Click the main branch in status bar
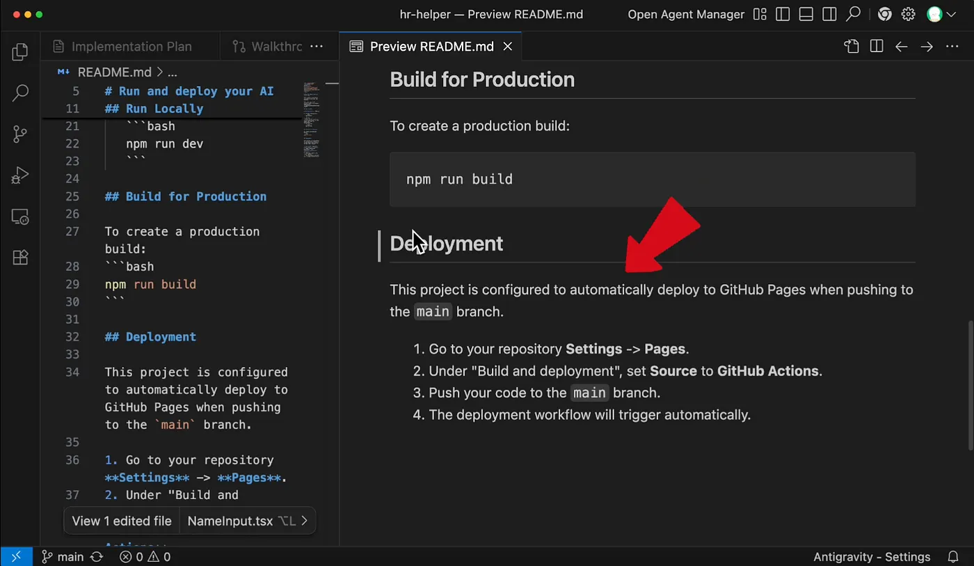Viewport: 974px width, 566px height. pos(63,557)
